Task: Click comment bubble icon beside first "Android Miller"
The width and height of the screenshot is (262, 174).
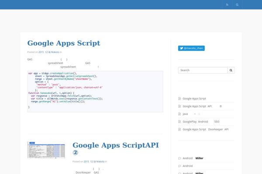Action: [x=179, y=158]
